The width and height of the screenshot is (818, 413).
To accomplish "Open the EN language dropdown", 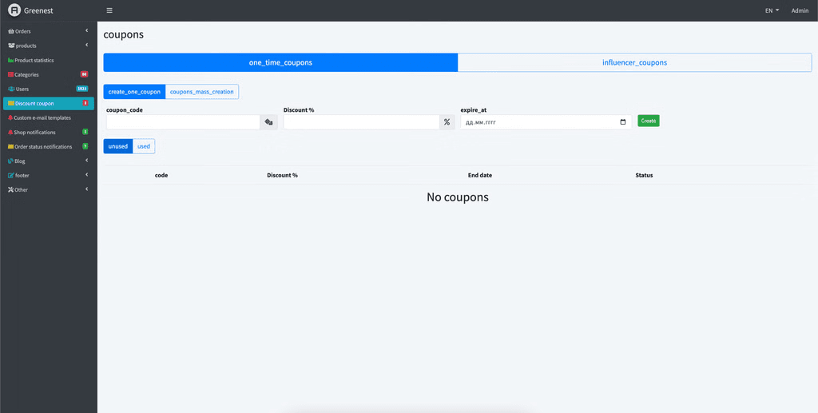I will click(772, 10).
